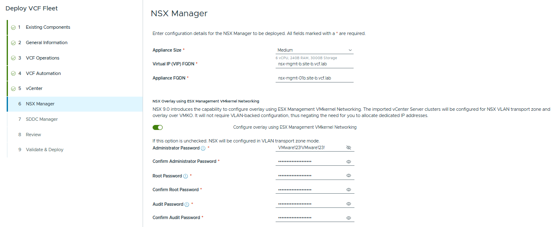The image size is (555, 227).
Task: Select the VCF Automation step
Action: click(x=43, y=73)
